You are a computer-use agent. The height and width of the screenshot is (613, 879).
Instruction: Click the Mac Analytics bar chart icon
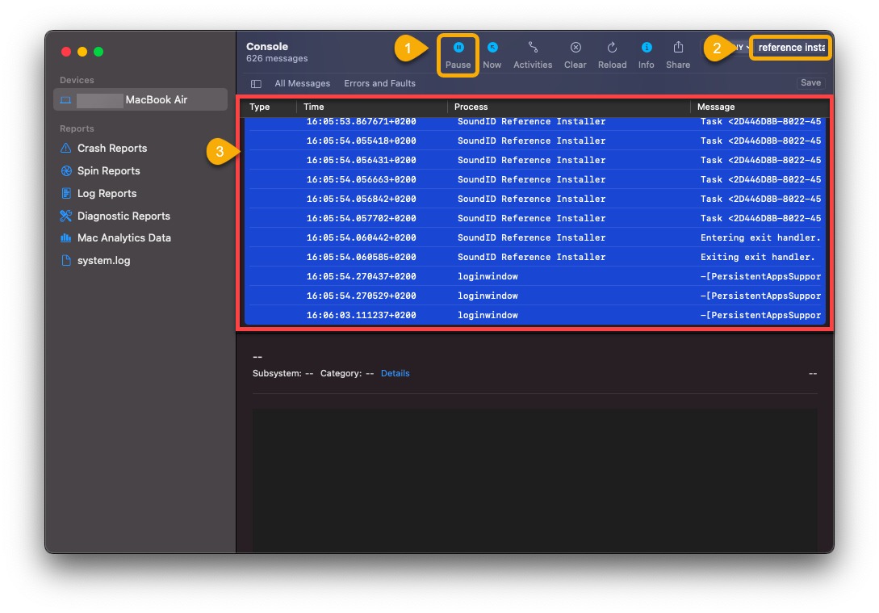coord(65,237)
